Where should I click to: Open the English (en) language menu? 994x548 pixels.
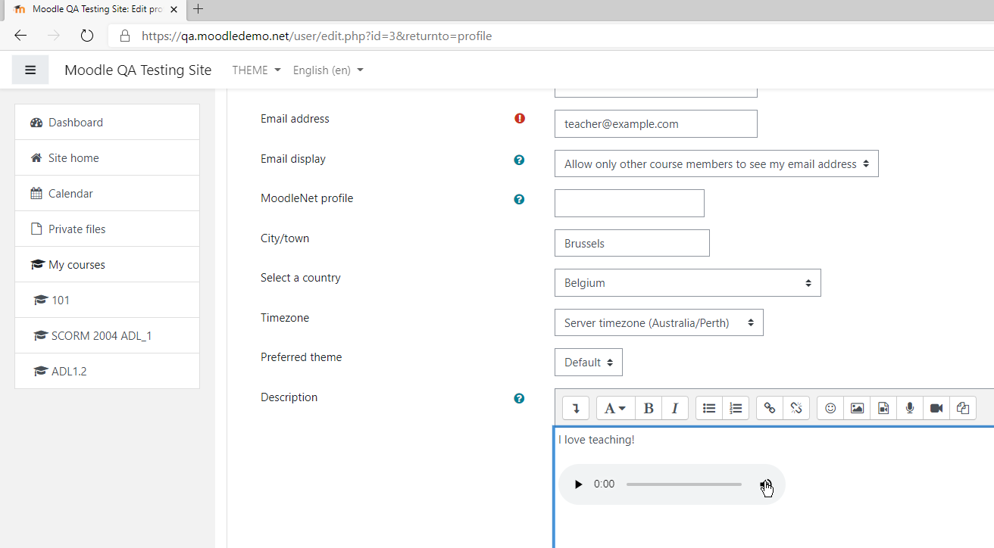click(x=328, y=70)
